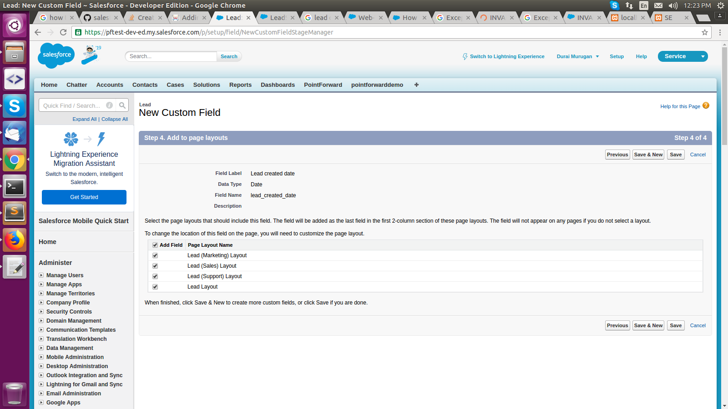The width and height of the screenshot is (728, 409).
Task: Click the orange help question mark icon
Action: click(706, 105)
